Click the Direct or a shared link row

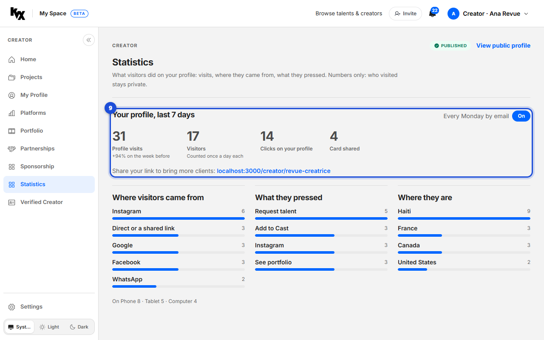coord(178,232)
